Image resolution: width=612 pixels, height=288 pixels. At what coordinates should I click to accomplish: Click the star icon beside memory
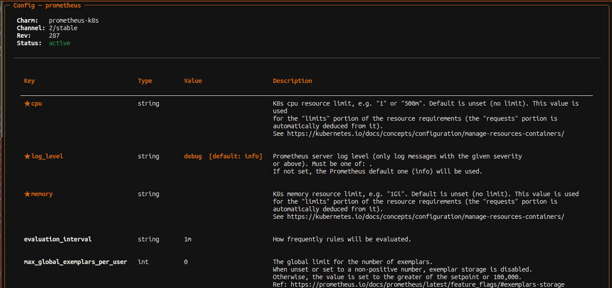[x=27, y=194]
